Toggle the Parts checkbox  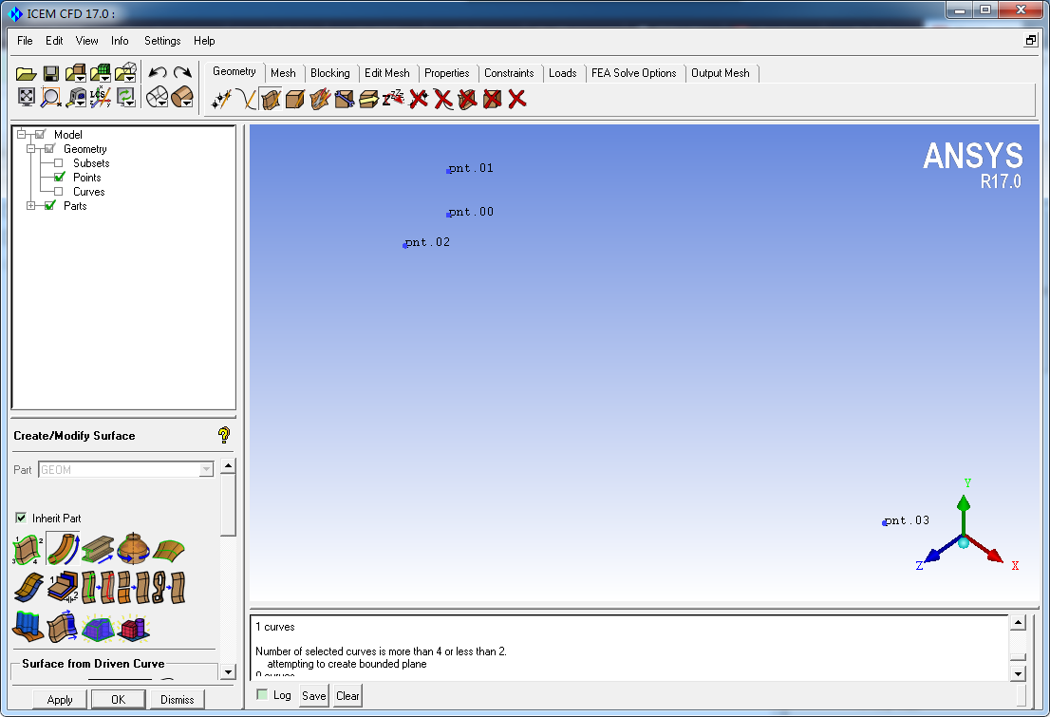49,206
